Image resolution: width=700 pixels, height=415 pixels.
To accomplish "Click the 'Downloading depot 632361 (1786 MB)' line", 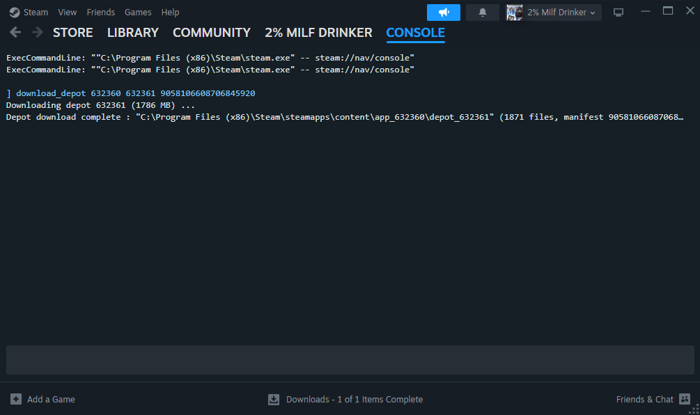I will (100, 105).
